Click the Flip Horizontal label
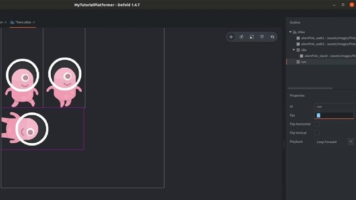356x200 pixels. [x=300, y=124]
